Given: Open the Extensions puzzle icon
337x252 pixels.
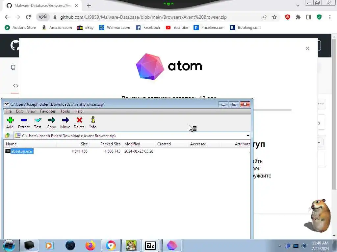Looking at the screenshot, I should pyautogui.click(x=298, y=17).
